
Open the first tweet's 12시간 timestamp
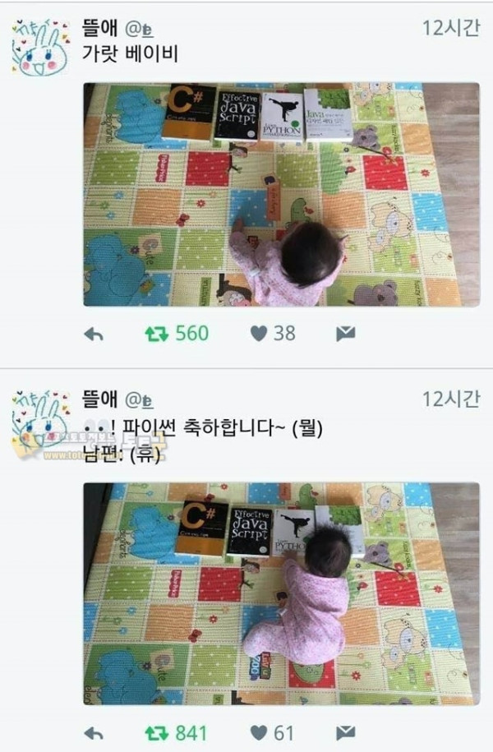pyautogui.click(x=451, y=28)
